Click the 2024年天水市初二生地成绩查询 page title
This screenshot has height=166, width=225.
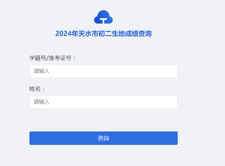(103, 34)
